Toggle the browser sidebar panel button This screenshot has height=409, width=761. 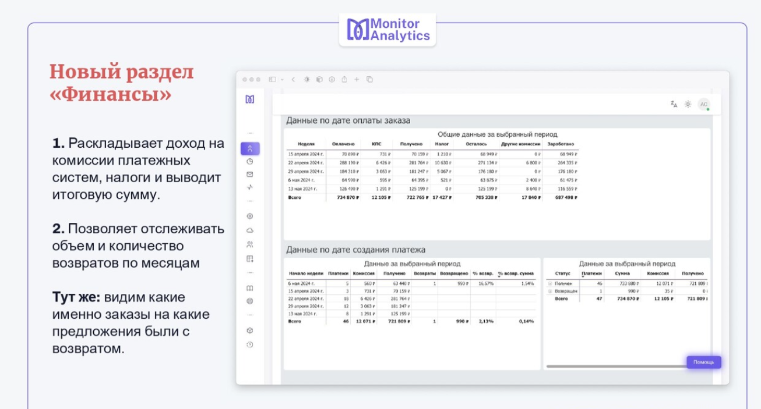click(272, 80)
